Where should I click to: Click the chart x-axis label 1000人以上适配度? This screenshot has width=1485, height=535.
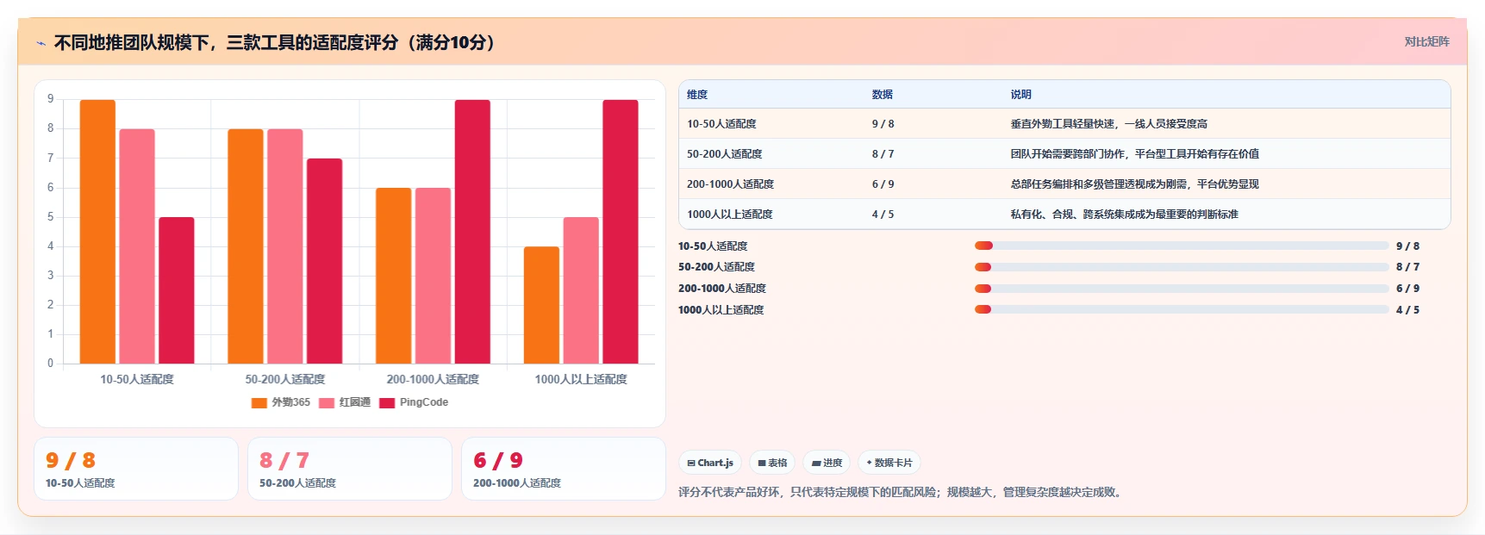point(581,379)
